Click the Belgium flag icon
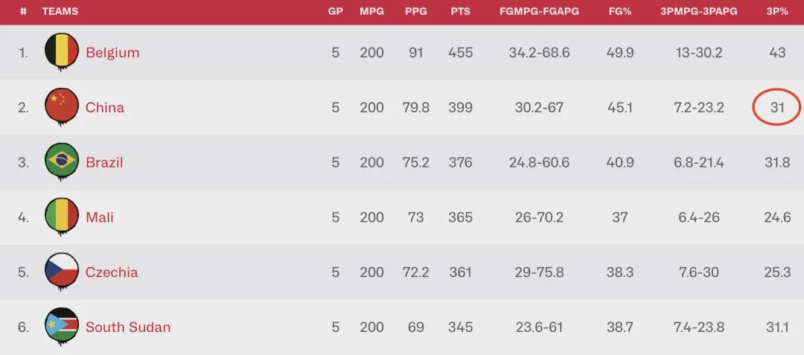This screenshot has height=355, width=804. click(x=61, y=51)
